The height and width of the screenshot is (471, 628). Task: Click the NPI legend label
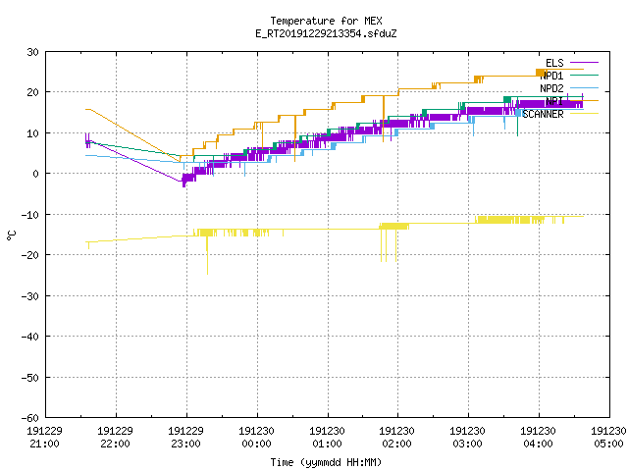[x=554, y=101]
